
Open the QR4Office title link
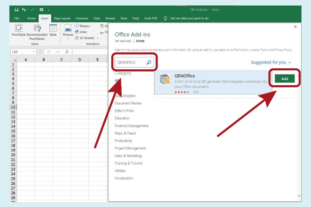tap(185, 76)
